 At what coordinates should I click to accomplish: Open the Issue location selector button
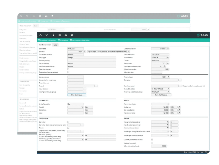tap(85, 89)
